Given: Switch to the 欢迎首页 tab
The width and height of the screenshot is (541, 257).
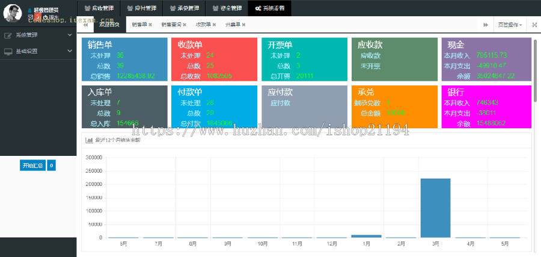Looking at the screenshot, I should coord(109,25).
